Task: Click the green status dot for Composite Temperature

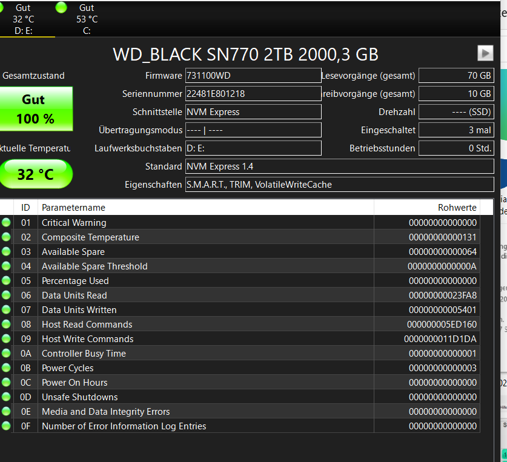Action: click(6, 237)
